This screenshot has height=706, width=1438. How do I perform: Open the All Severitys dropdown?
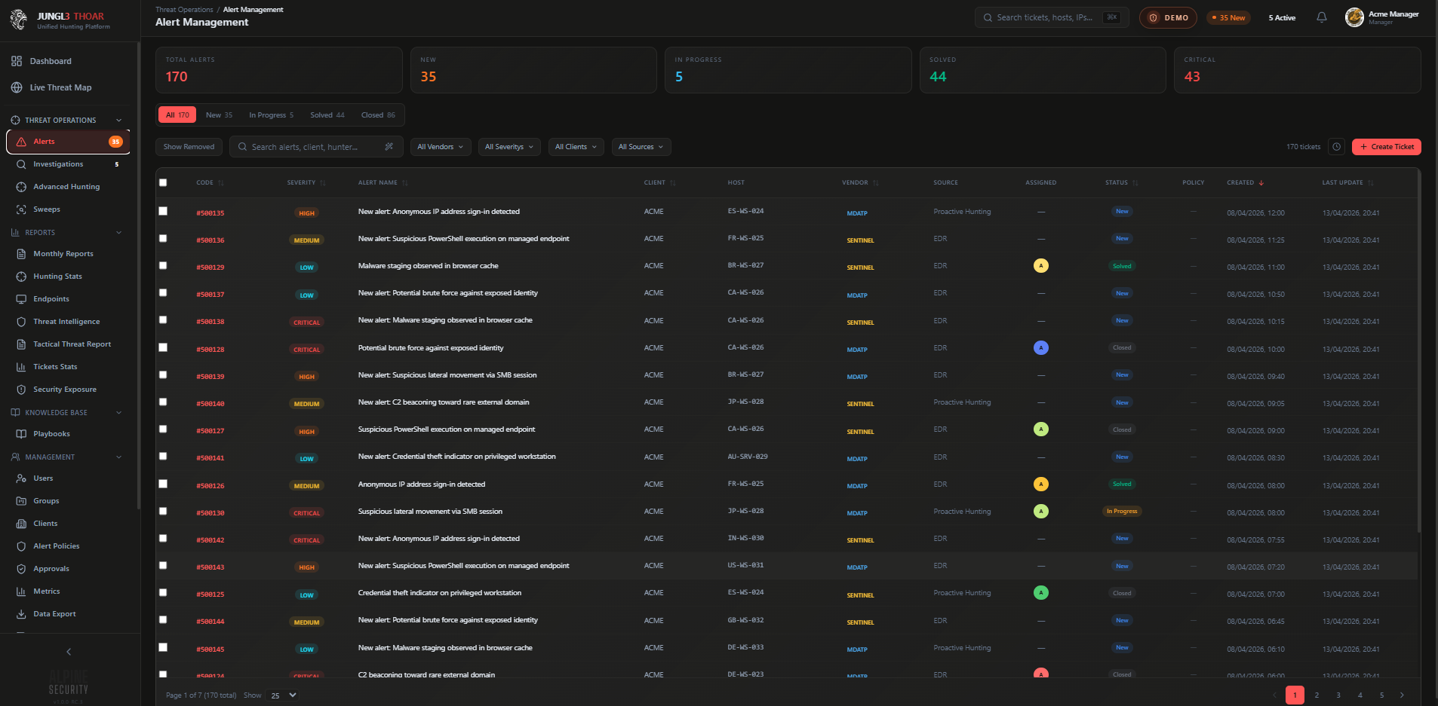tap(509, 147)
